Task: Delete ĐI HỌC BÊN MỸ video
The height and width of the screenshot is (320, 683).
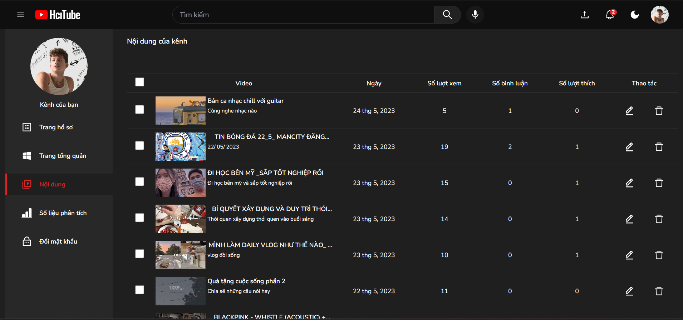Action: [659, 183]
